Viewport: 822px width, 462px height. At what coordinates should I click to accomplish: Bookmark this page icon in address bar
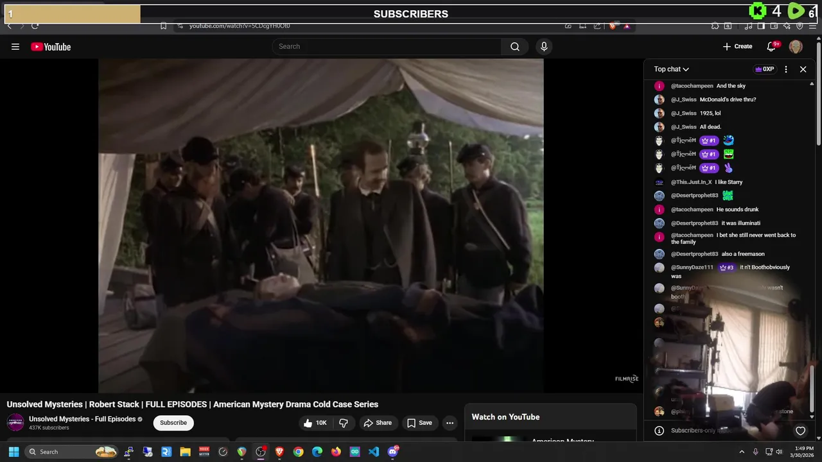tap(163, 26)
